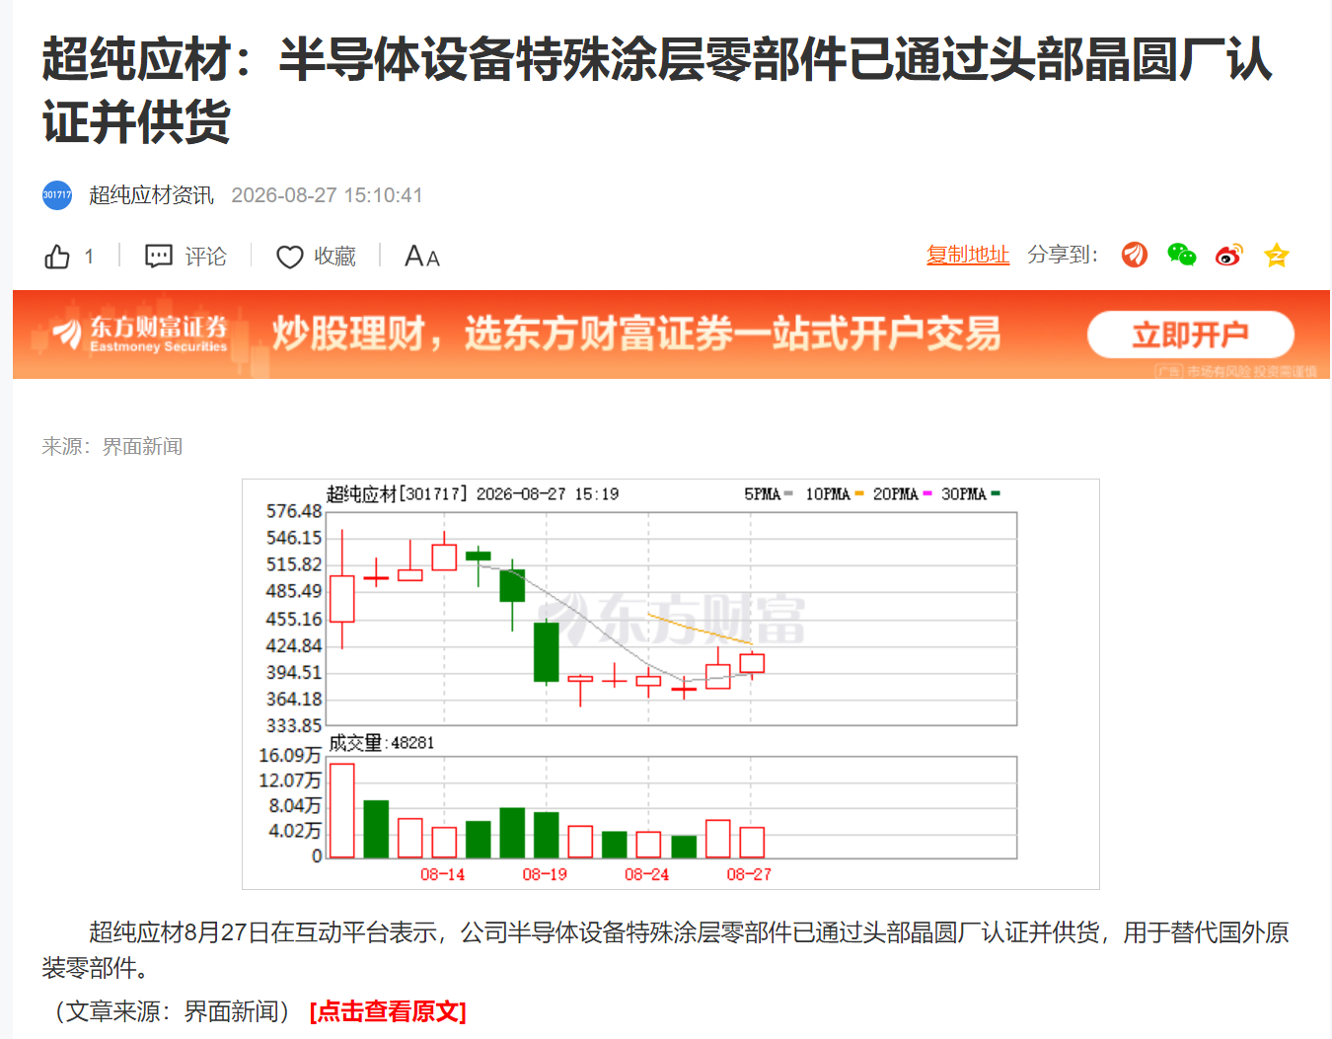Image resolution: width=1332 pixels, height=1039 pixels.
Task: Click the 08-14 date label on the chart axis
Action: [x=442, y=874]
